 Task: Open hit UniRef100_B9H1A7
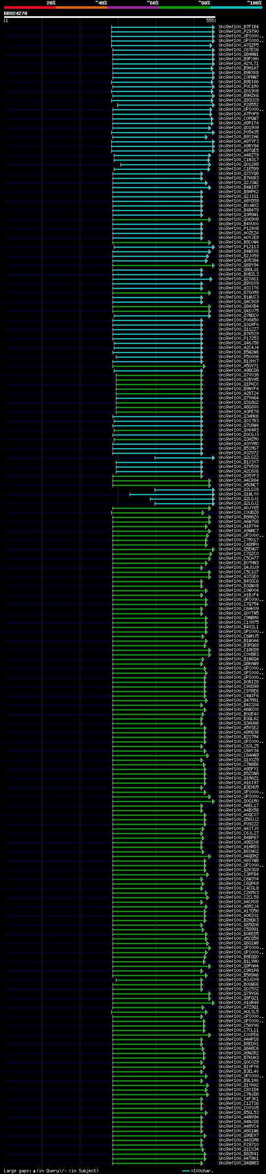point(239,68)
